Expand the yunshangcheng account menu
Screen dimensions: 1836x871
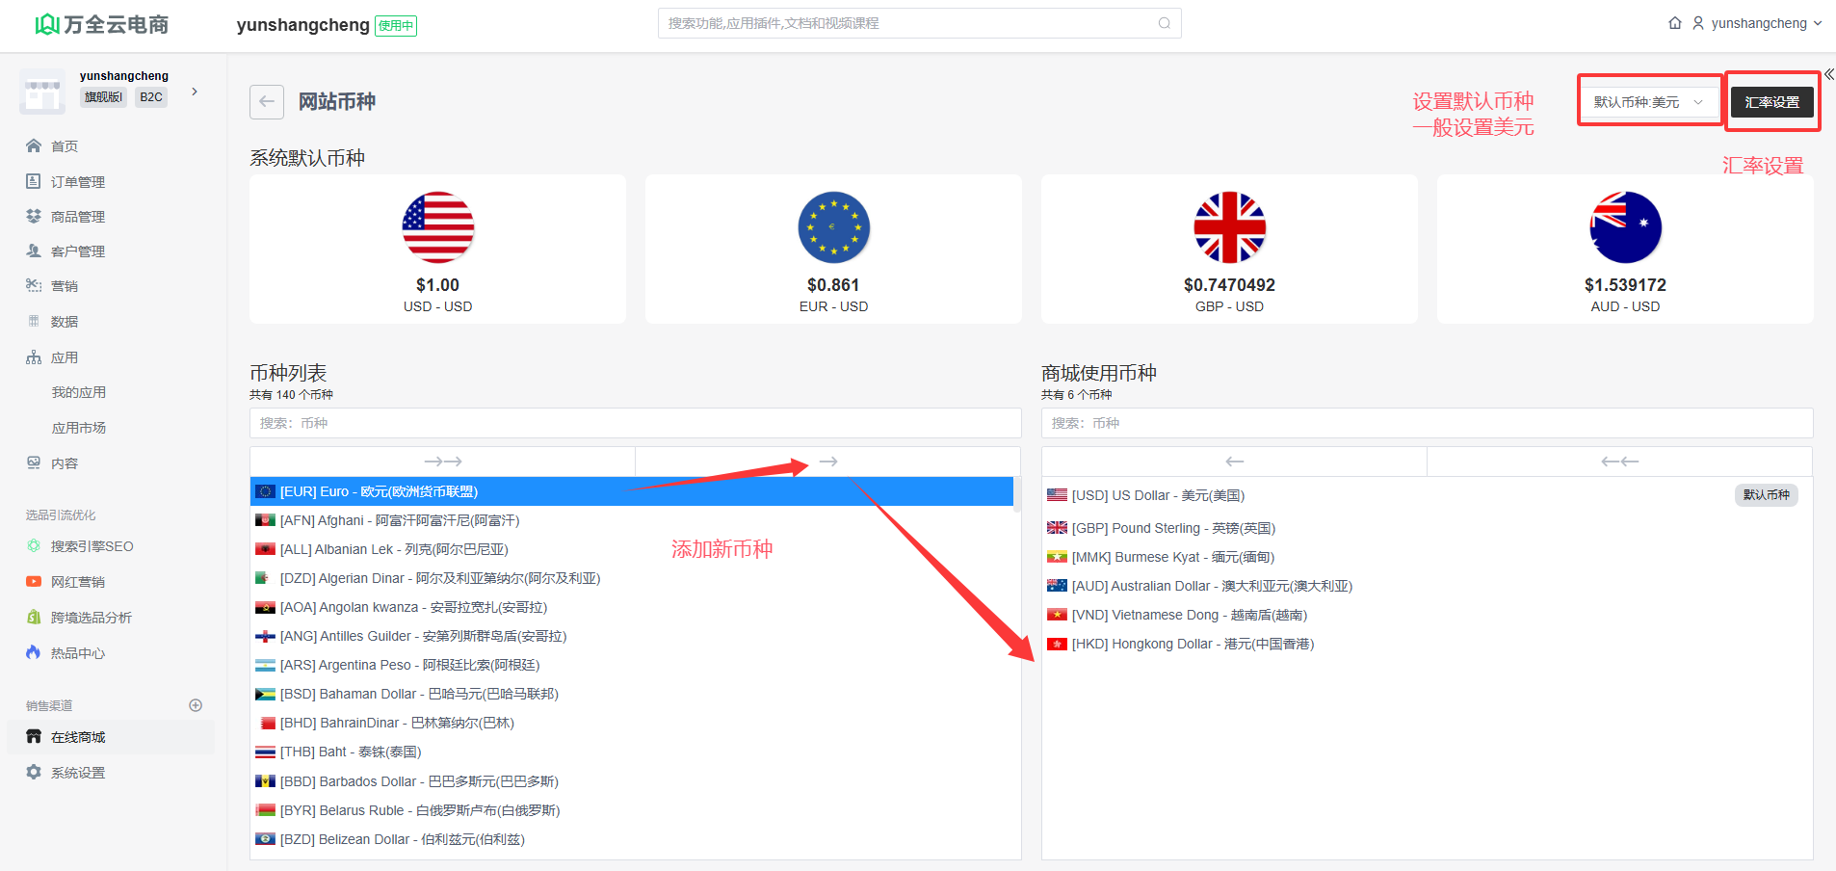coord(1758,23)
